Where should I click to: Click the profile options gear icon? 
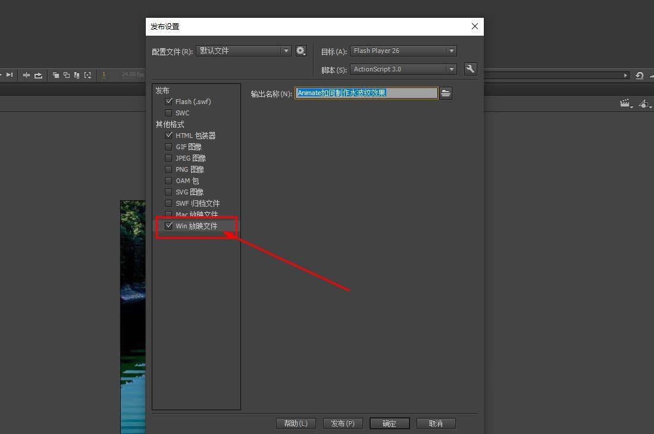[301, 51]
